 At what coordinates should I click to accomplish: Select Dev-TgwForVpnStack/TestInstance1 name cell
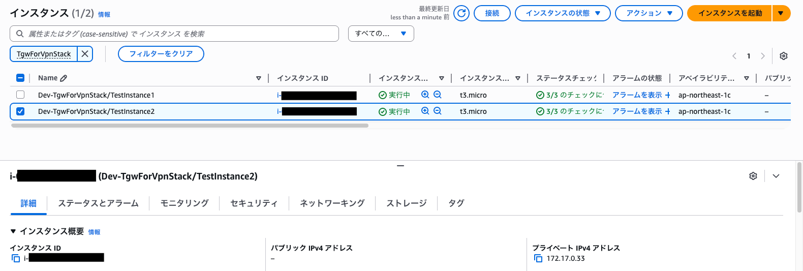(96, 95)
